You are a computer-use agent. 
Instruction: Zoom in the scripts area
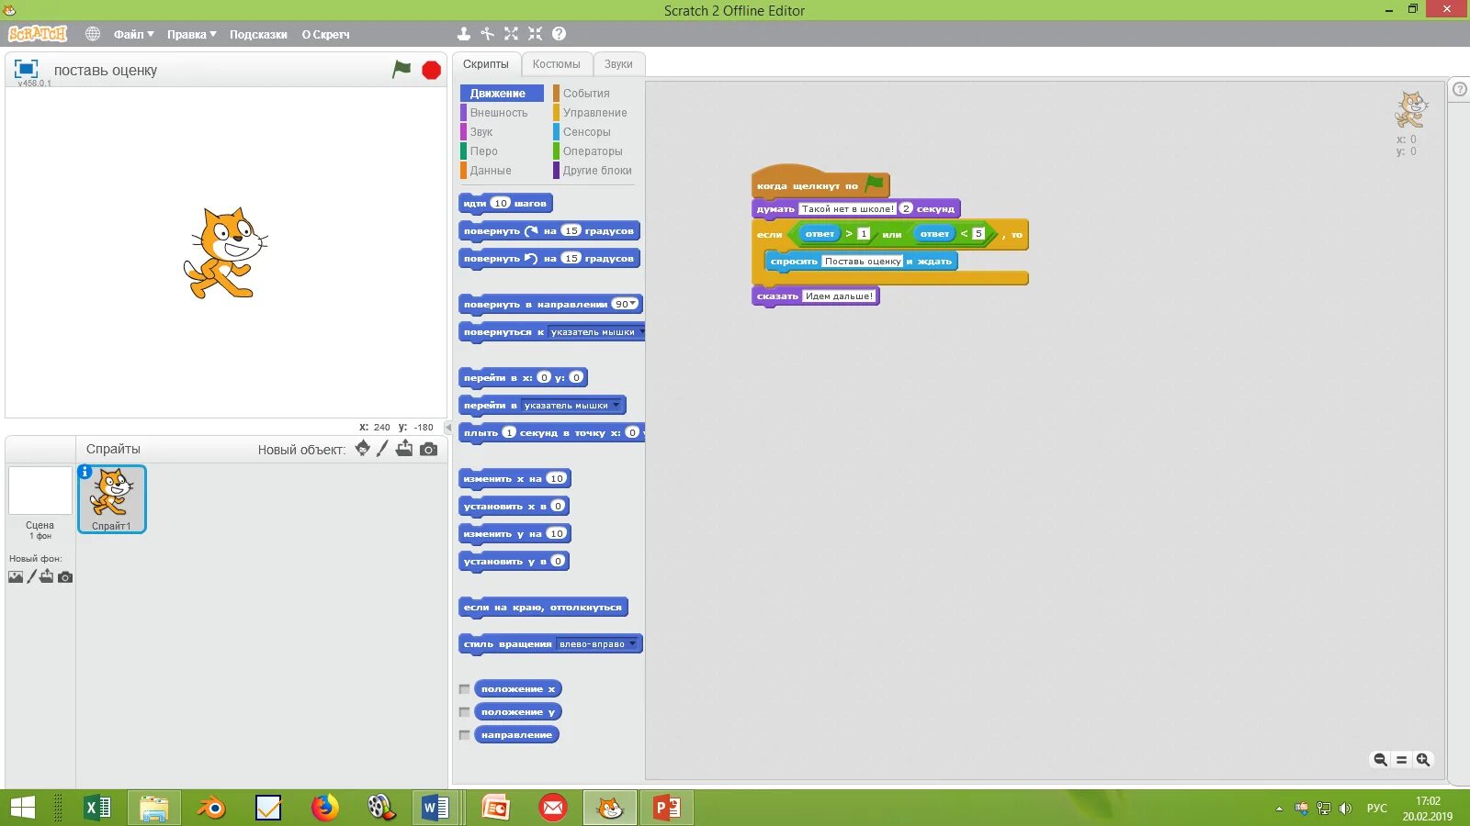(1423, 759)
